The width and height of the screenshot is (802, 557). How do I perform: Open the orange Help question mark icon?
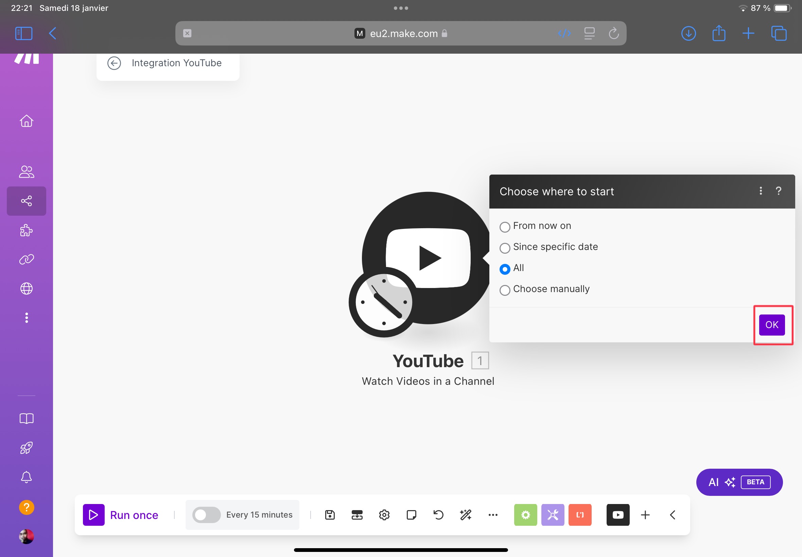tap(27, 507)
